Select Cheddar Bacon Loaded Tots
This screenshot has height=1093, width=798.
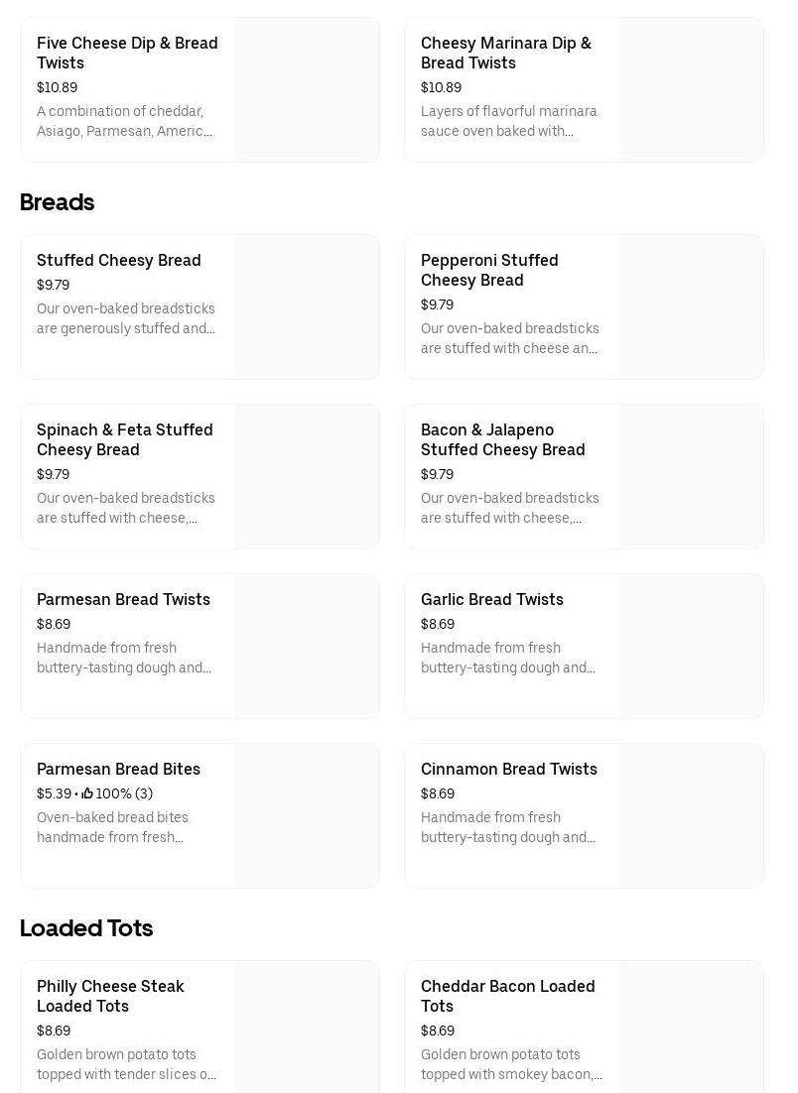click(508, 996)
